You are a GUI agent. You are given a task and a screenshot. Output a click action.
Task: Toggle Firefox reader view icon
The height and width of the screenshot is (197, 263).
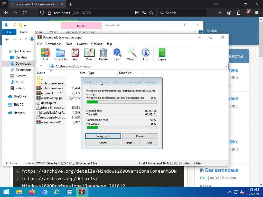click(x=137, y=13)
